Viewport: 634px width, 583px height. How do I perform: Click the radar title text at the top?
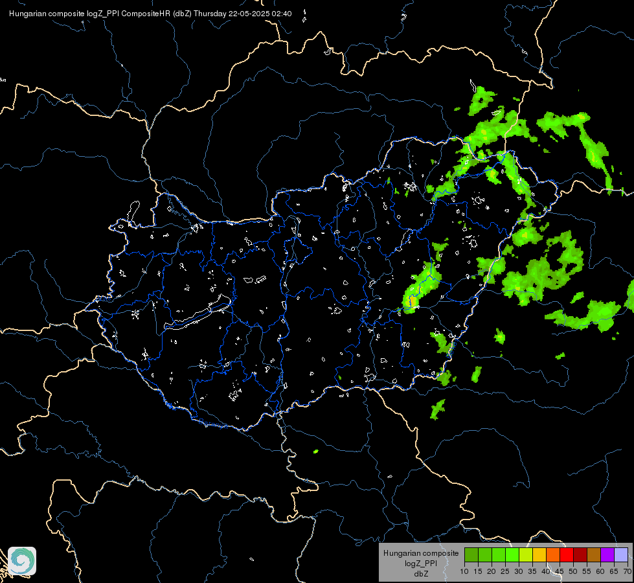pyautogui.click(x=150, y=14)
